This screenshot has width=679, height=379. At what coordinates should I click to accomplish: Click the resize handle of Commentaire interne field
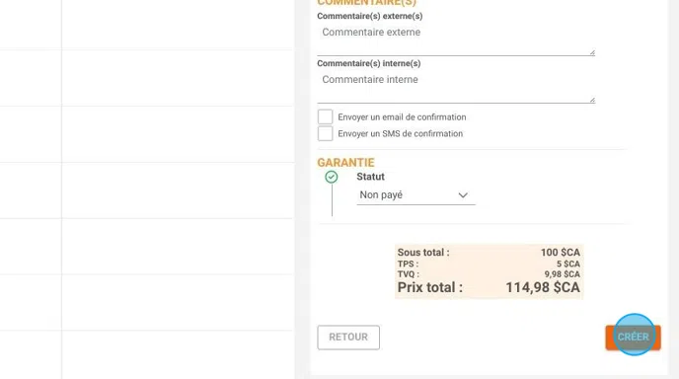[x=592, y=100]
